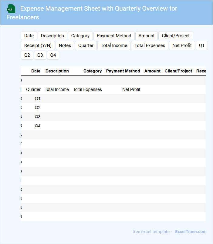The image size is (213, 244).
Task: Select the Total Income tag button
Action: [x=114, y=45]
